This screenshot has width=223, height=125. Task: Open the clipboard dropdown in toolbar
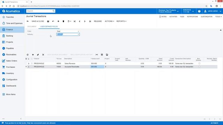coord(69,21)
